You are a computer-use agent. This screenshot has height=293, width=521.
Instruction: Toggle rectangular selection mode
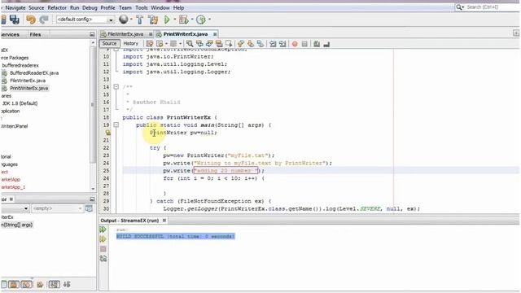point(229,44)
